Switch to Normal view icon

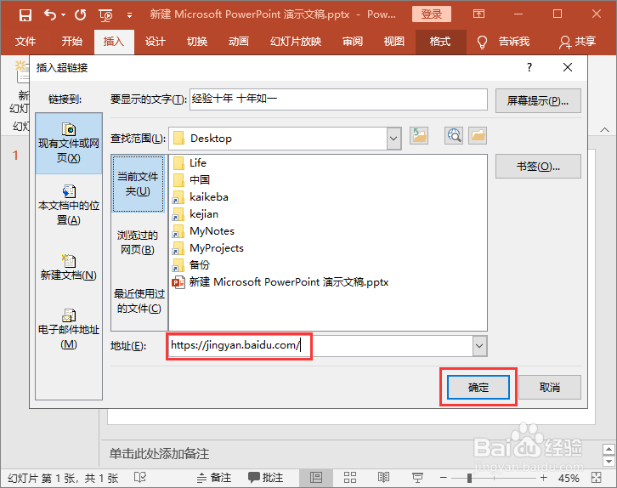point(316,478)
